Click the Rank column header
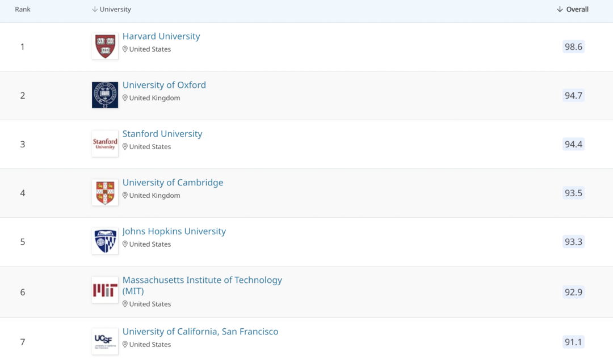 23,10
